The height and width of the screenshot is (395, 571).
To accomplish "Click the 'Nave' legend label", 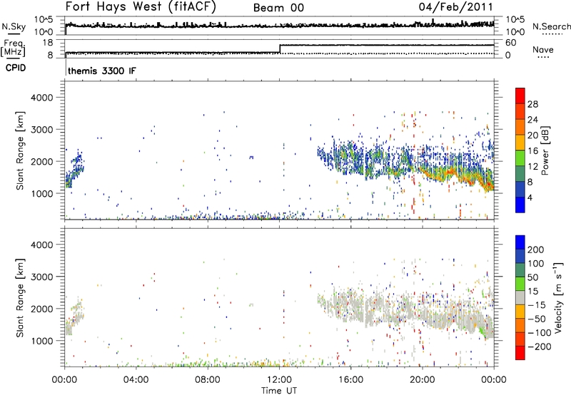I will coord(543,49).
